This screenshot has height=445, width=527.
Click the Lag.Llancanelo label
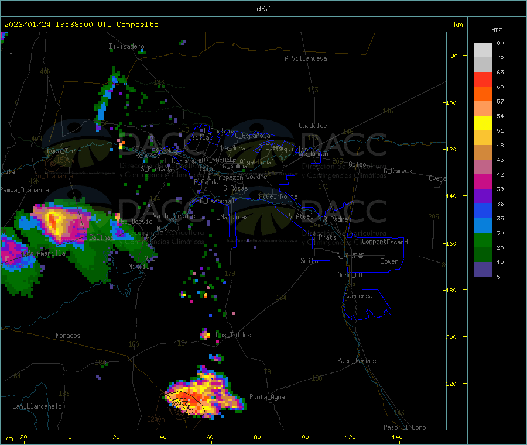tap(37, 406)
